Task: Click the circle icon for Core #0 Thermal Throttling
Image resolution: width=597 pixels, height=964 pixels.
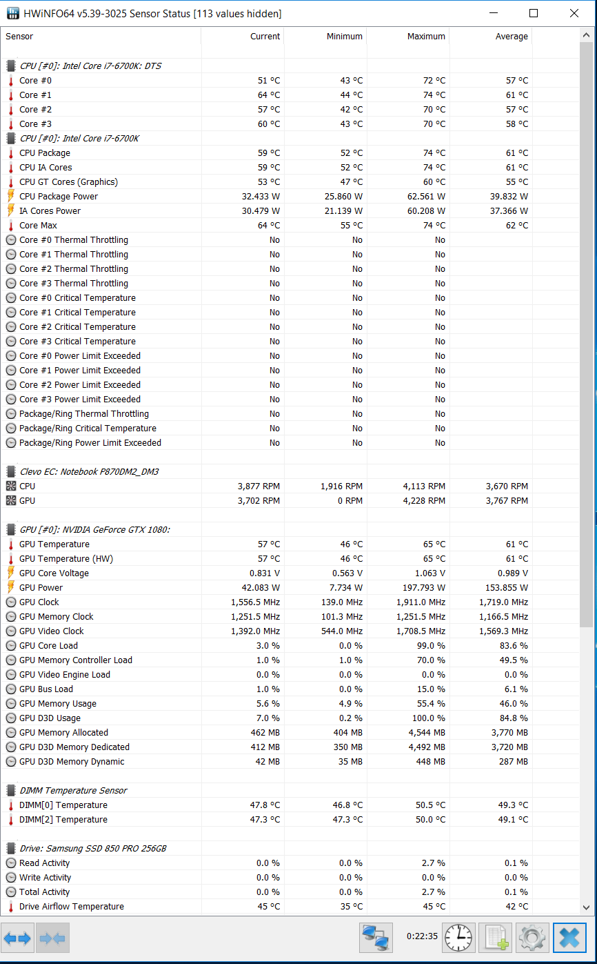Action: click(10, 240)
